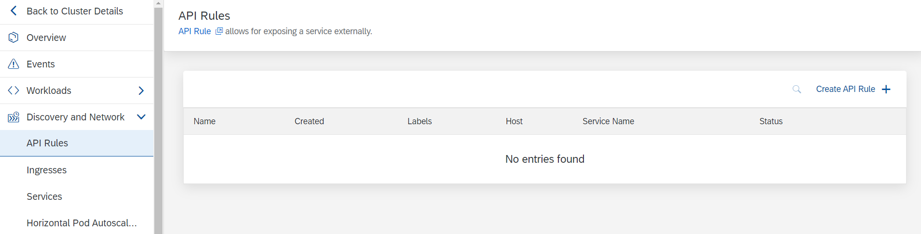Viewport: 921px width, 234px height.
Task: Click the Overview hexagon icon
Action: click(14, 38)
